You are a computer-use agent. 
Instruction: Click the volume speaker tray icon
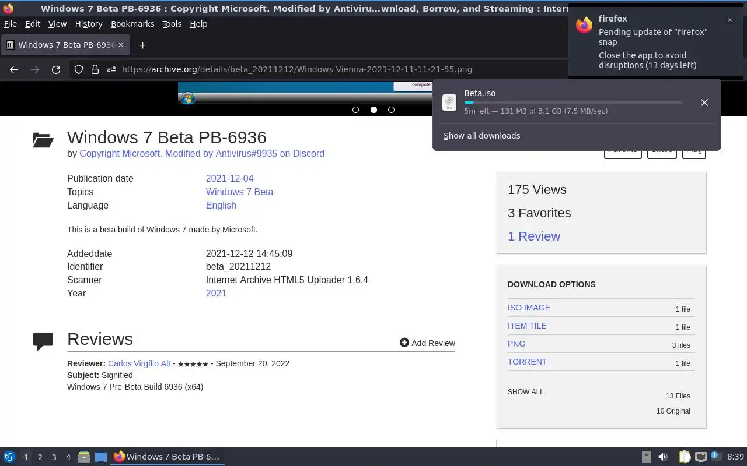point(663,457)
